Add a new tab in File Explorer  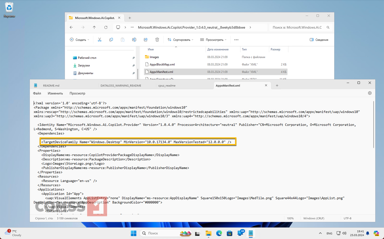tap(130, 18)
